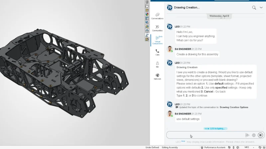Click the LEO avatar in chat header

(170, 8)
